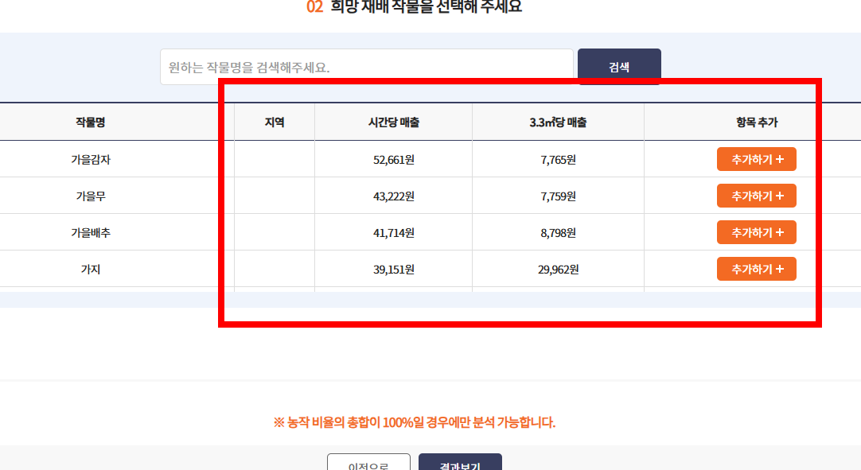The image size is (861, 470).
Task: Click the 이전으로 button at bottom
Action: 368,466
